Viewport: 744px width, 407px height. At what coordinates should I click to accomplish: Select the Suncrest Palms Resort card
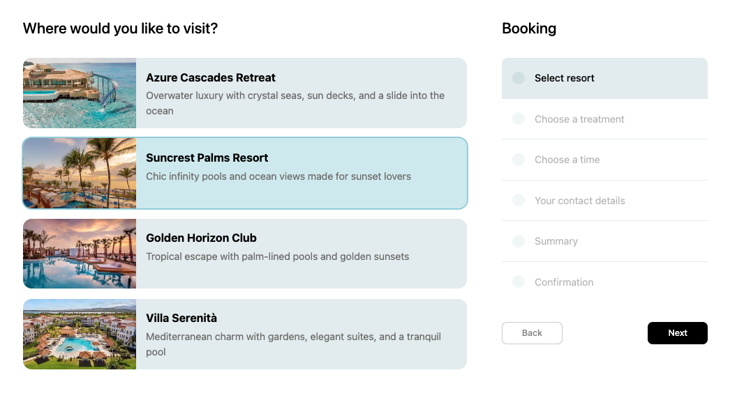point(300,174)
